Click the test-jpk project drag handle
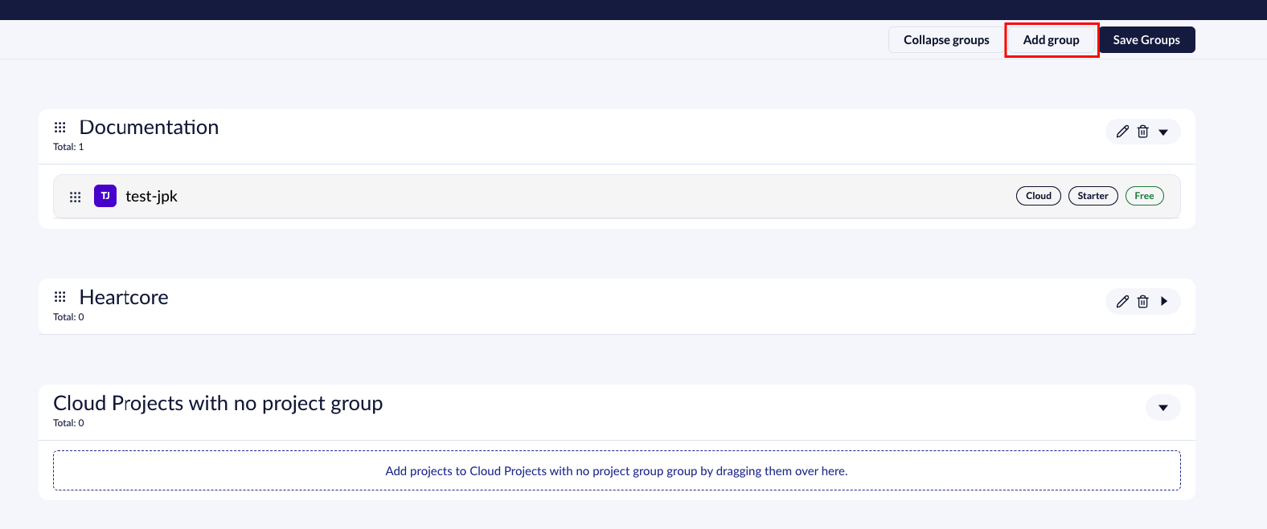Image resolution: width=1267 pixels, height=529 pixels. click(x=76, y=197)
